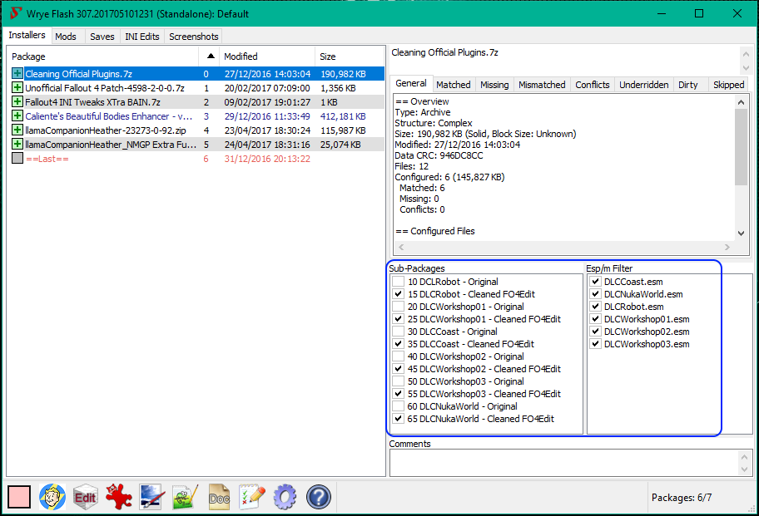This screenshot has height=516, width=759.
Task: Click the pink auto-quit square button
Action: (x=19, y=497)
